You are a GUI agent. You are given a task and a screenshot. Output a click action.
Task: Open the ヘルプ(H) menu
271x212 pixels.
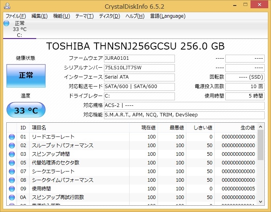[135, 16]
